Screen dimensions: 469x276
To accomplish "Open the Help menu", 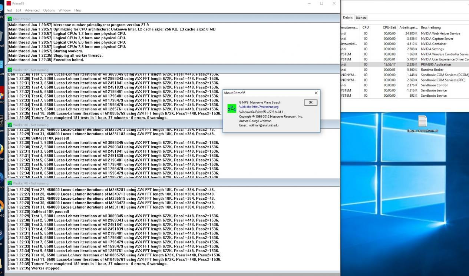I will (78, 10).
